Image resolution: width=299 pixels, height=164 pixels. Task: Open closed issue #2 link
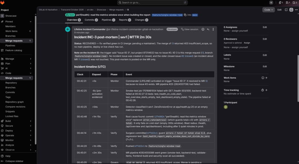coord(187,56)
